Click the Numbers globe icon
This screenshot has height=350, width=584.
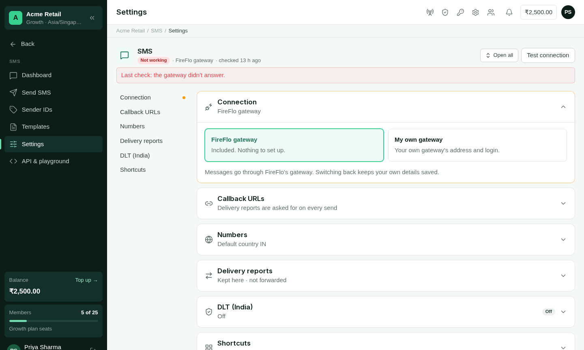[209, 240]
